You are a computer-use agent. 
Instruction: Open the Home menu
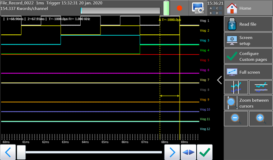[248, 8]
